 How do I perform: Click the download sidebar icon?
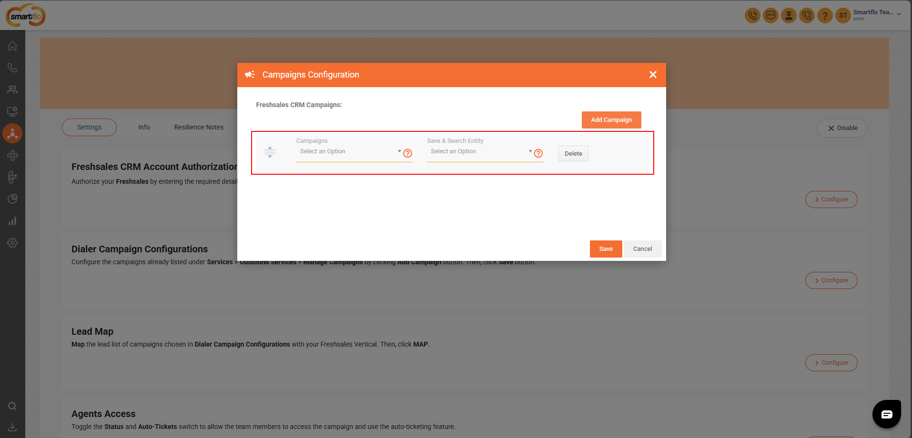12,427
